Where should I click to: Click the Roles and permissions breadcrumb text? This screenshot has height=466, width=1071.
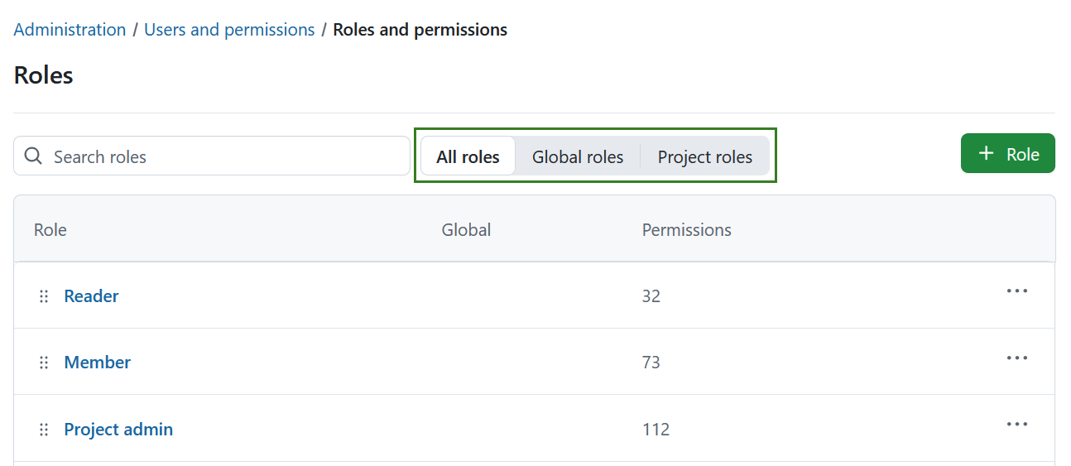click(420, 30)
